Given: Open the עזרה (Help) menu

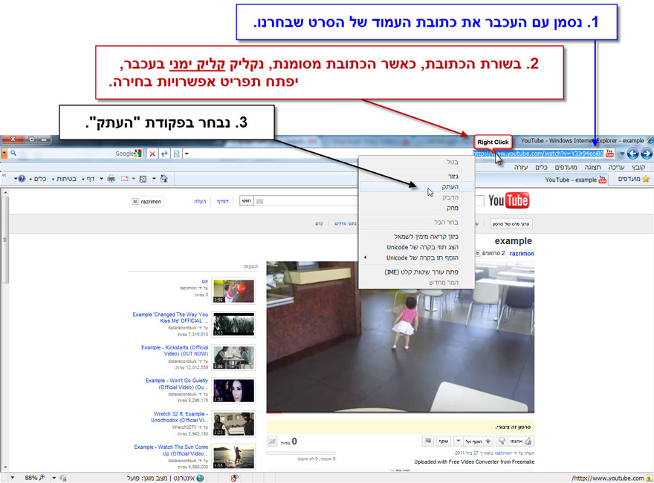Looking at the screenshot, I should pyautogui.click(x=520, y=167).
